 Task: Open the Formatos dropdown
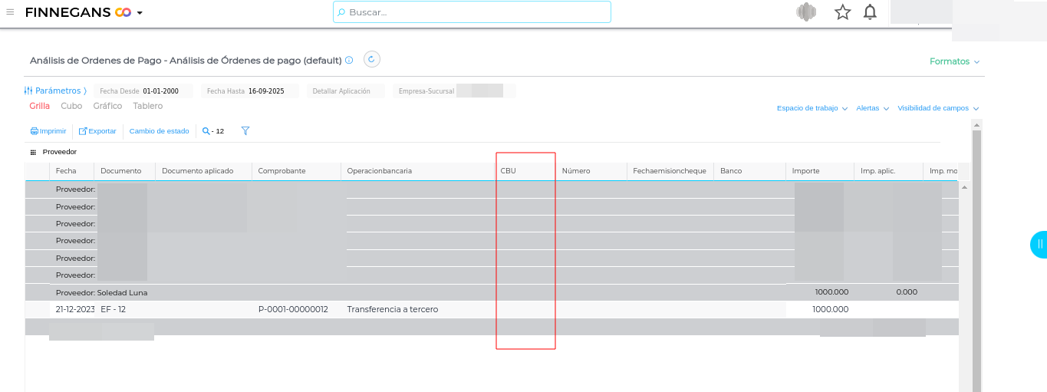tap(954, 61)
